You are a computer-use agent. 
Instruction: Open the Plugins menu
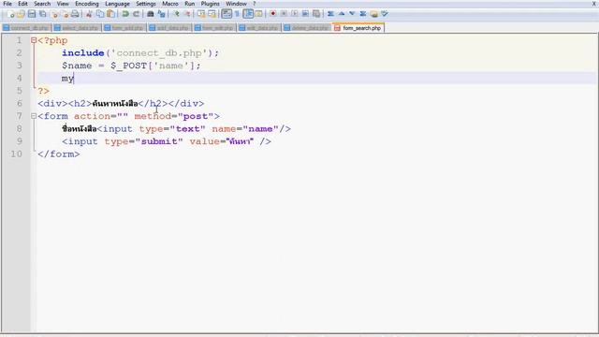click(210, 4)
